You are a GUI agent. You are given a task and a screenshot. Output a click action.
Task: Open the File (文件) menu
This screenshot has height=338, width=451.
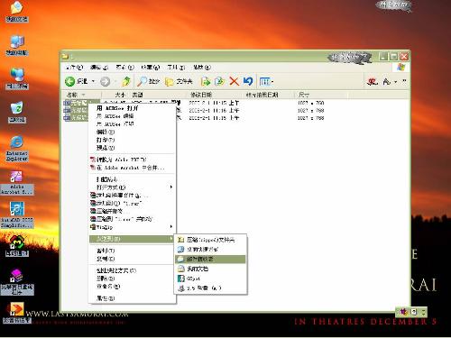pos(74,67)
